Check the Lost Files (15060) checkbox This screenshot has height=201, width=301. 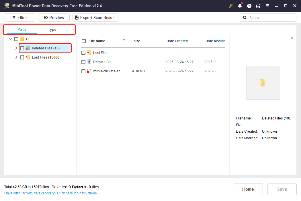(22, 57)
